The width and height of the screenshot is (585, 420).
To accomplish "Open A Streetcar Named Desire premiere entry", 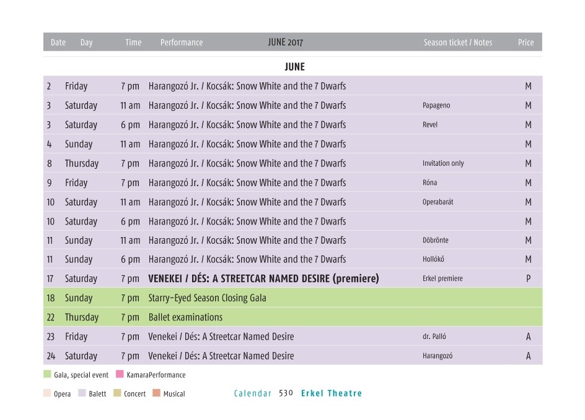I will pyautogui.click(x=263, y=279).
